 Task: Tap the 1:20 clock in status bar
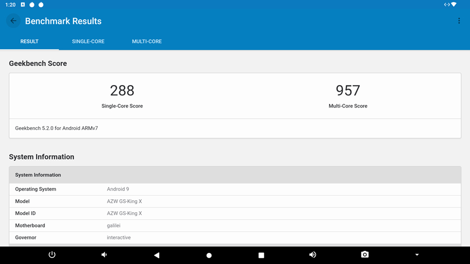10,5
